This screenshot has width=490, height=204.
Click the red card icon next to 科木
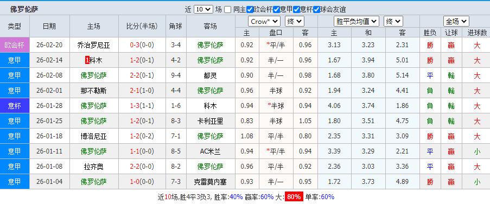pyautogui.click(x=87, y=60)
